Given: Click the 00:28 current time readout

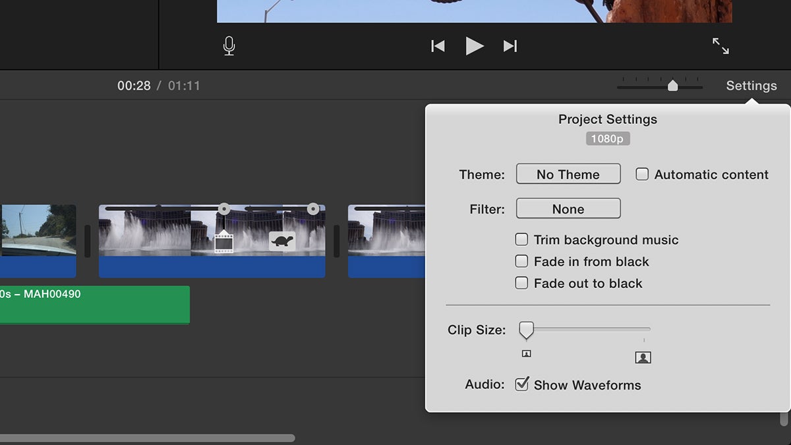Looking at the screenshot, I should tap(134, 86).
